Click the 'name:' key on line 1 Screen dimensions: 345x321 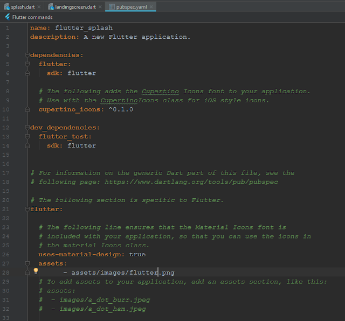click(40, 28)
